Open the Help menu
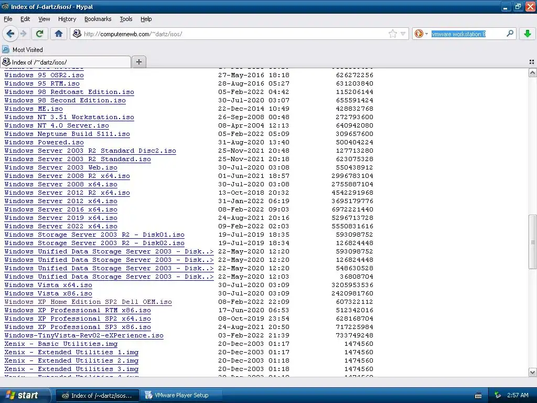 (146, 19)
